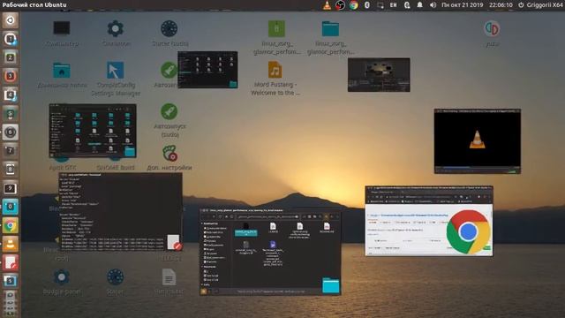Click the cyan launcher icon numbered 0
565x318 pixels.
pyautogui.click(x=10, y=207)
